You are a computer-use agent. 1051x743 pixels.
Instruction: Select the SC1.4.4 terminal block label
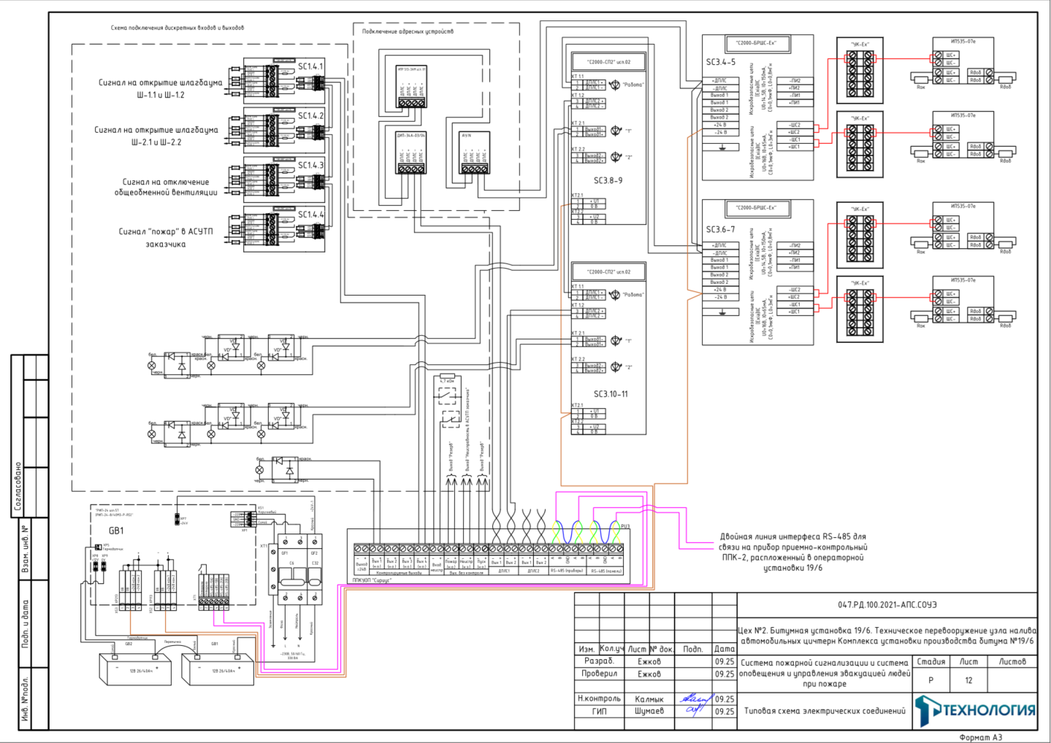(x=310, y=215)
